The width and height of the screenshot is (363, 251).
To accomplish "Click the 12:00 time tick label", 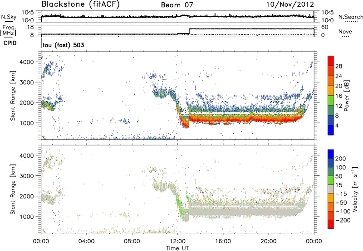I will coord(177,241).
